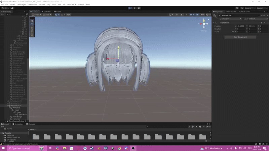This screenshot has width=269, height=151.
Task: Select the Rect transform tool
Action: tap(32, 32)
